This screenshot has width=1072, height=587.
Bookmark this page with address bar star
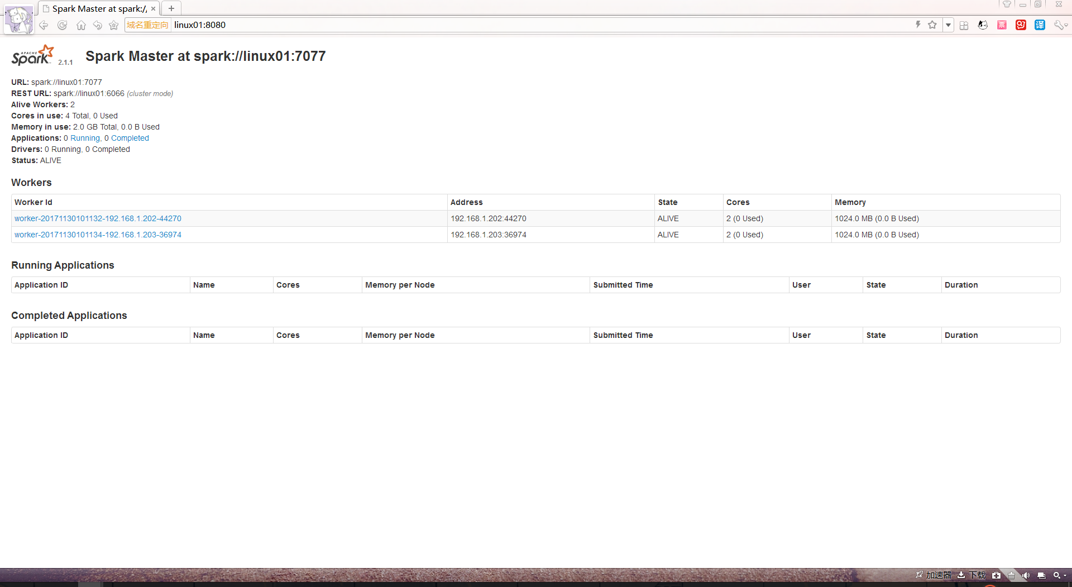click(x=932, y=25)
